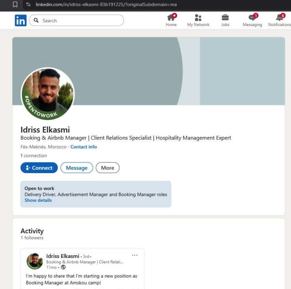Image resolution: width=291 pixels, height=289 pixels.
Task: Focus the LinkedIn search field
Action: click(76, 21)
